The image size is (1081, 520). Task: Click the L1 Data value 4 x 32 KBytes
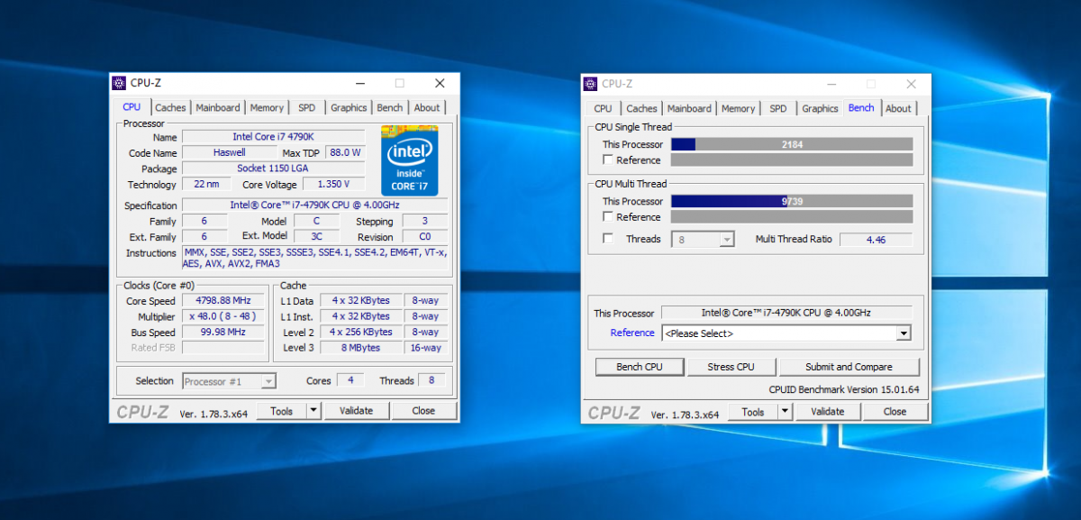pyautogui.click(x=360, y=301)
